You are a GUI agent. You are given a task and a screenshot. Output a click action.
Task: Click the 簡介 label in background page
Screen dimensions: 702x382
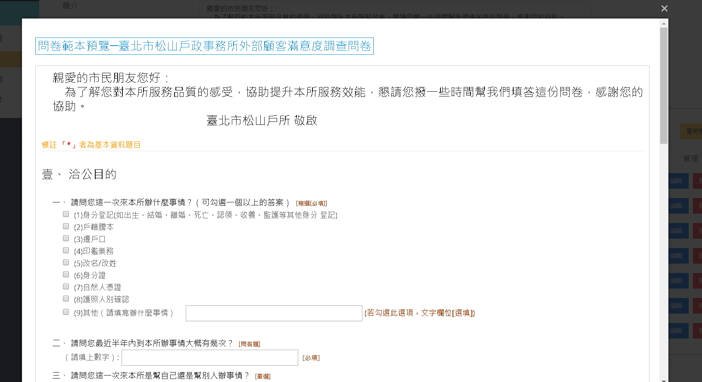click(70, 6)
